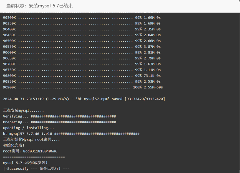Click the 90300K download progress row

point(82,17)
